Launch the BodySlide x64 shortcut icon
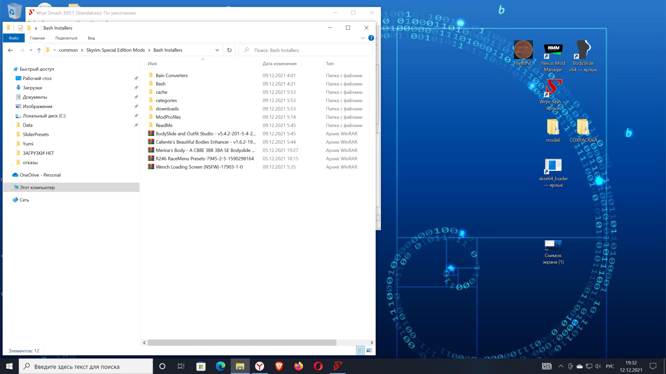Image resolution: width=666 pixels, height=374 pixels. click(583, 51)
